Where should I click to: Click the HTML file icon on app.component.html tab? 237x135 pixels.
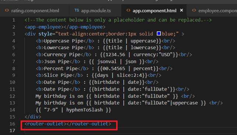coord(128,10)
